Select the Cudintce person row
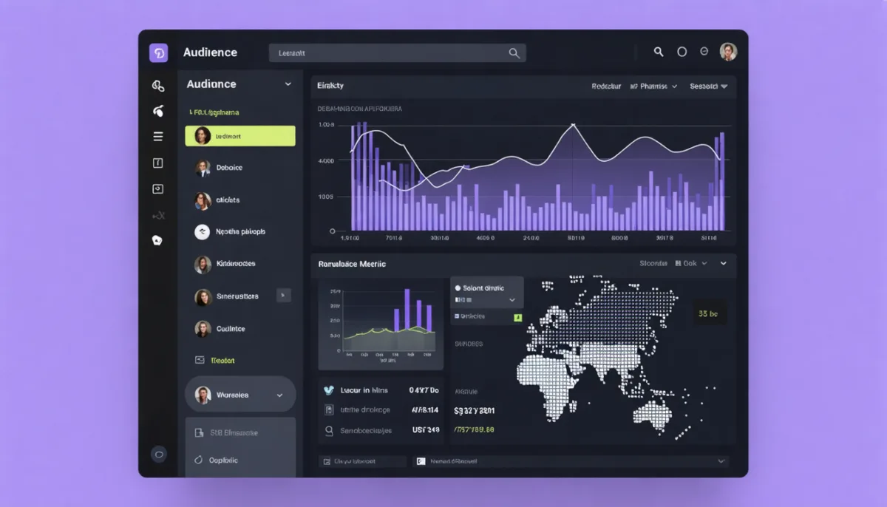 tap(240, 329)
